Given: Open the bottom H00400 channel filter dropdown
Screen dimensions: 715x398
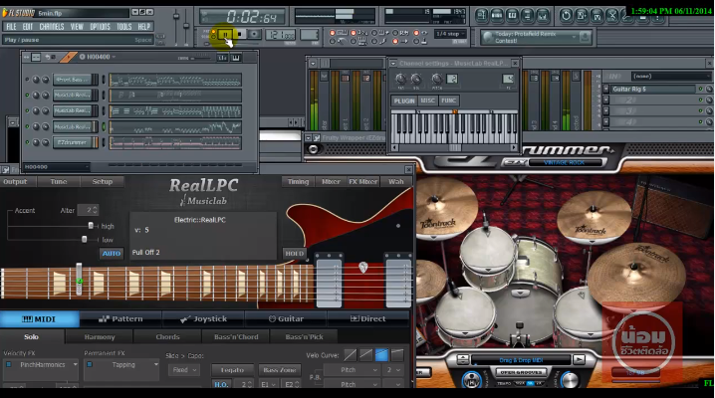Looking at the screenshot, I should [56, 167].
